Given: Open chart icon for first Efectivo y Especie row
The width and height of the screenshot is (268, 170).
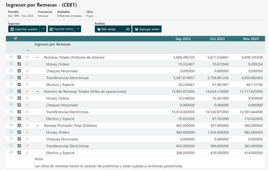Looking at the screenshot, I should tap(27, 84).
